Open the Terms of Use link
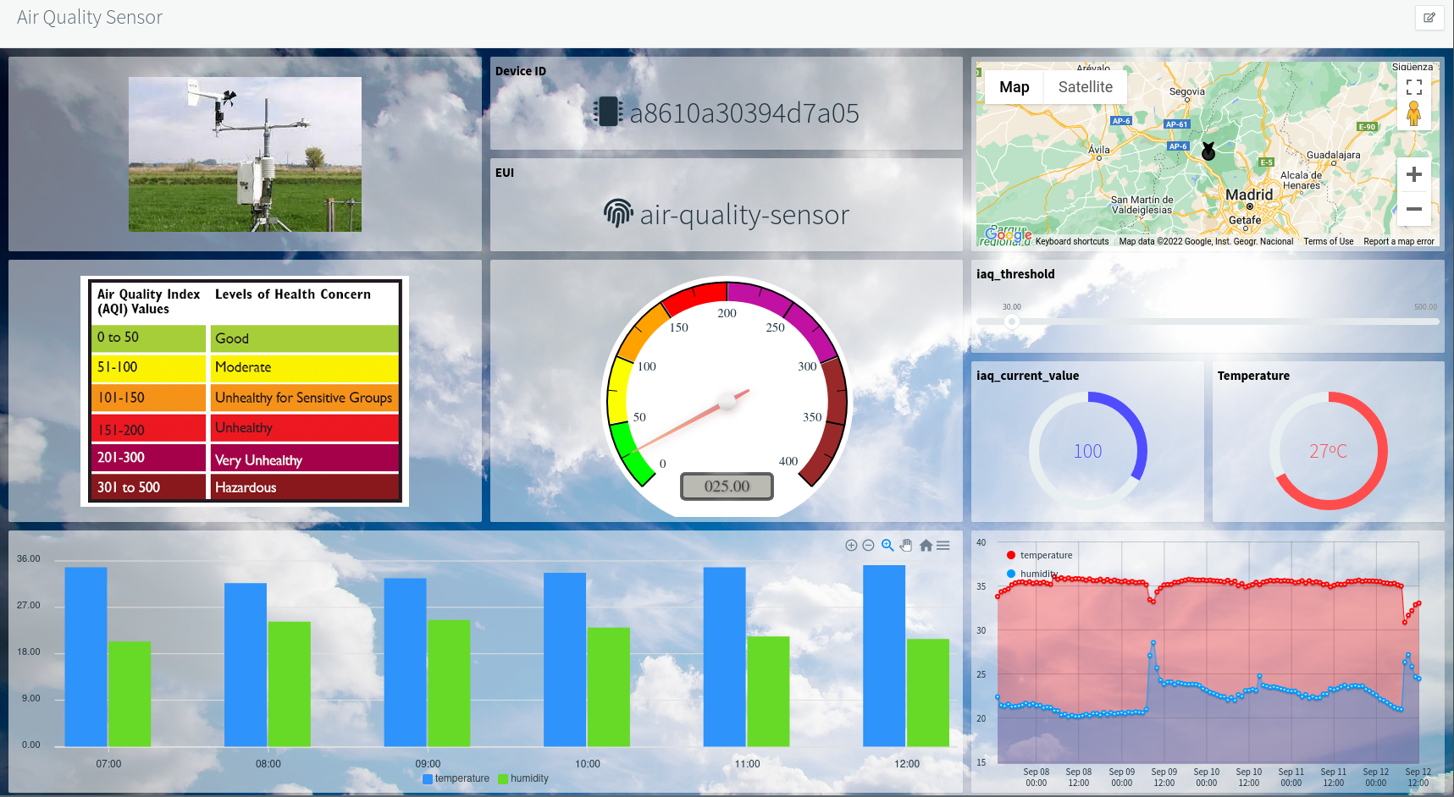The width and height of the screenshot is (1454, 797). (1328, 241)
